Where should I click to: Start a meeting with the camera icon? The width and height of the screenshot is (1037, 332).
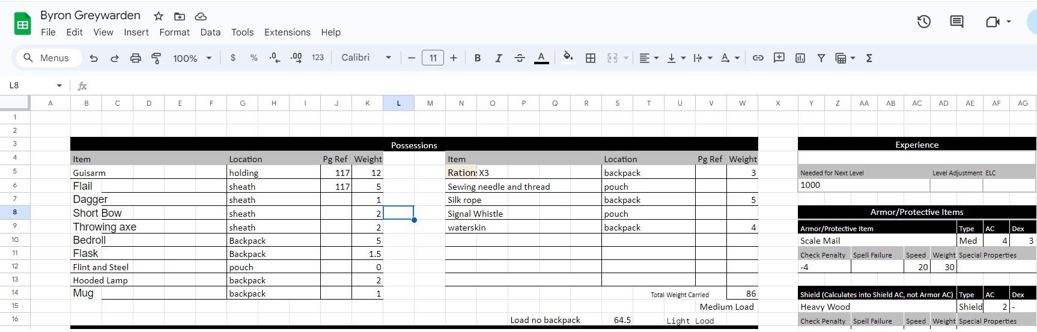(992, 22)
